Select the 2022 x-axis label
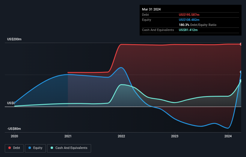 (x=121, y=136)
